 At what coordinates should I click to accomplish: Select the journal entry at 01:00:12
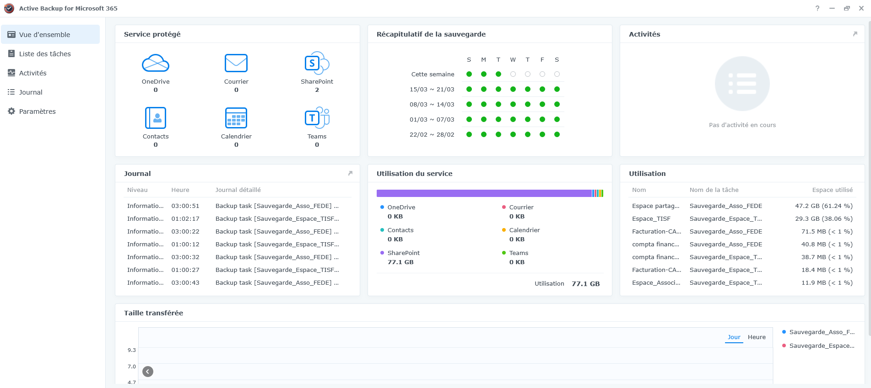coord(237,244)
